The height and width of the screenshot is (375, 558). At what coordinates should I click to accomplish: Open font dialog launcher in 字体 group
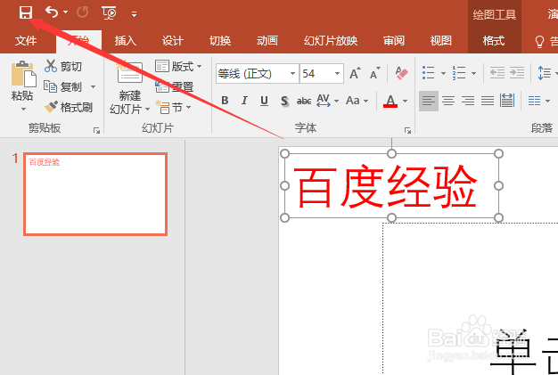pyautogui.click(x=407, y=131)
